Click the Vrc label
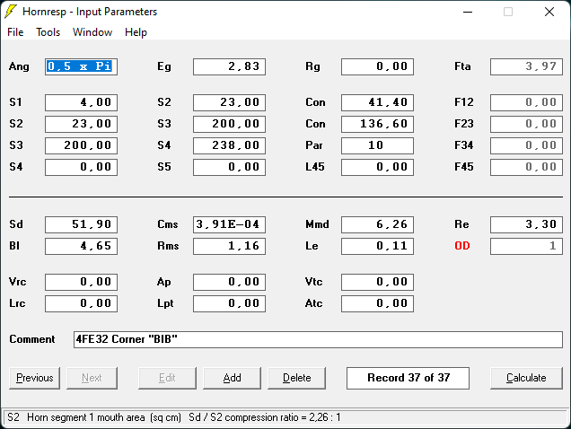The width and height of the screenshot is (571, 429). (x=17, y=282)
